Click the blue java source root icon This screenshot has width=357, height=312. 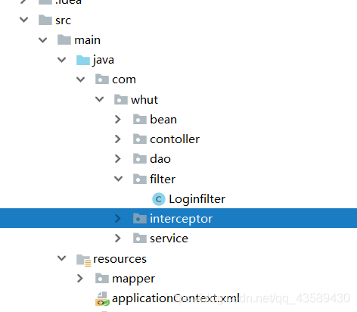point(83,60)
